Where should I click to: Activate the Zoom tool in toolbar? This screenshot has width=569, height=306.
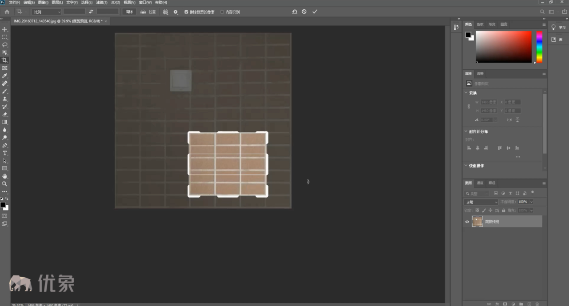[x=5, y=184]
